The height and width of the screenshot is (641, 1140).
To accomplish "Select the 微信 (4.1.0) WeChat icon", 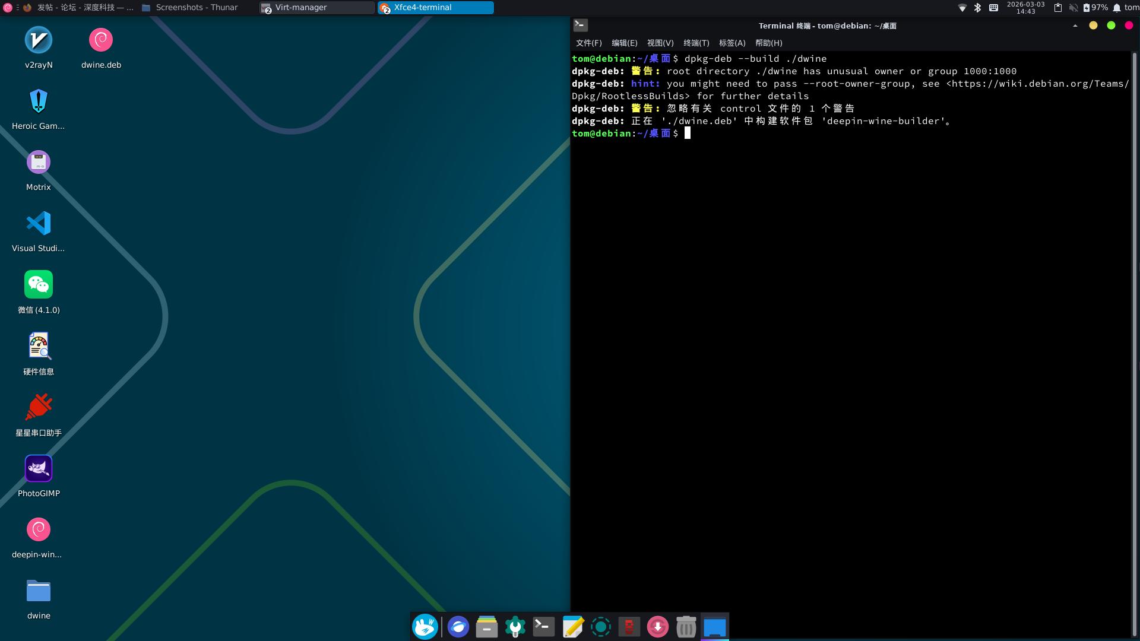I will point(39,285).
